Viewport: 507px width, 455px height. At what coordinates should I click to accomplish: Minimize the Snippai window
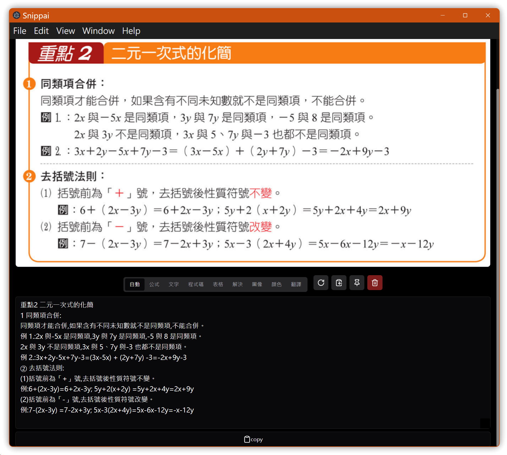pyautogui.click(x=443, y=15)
